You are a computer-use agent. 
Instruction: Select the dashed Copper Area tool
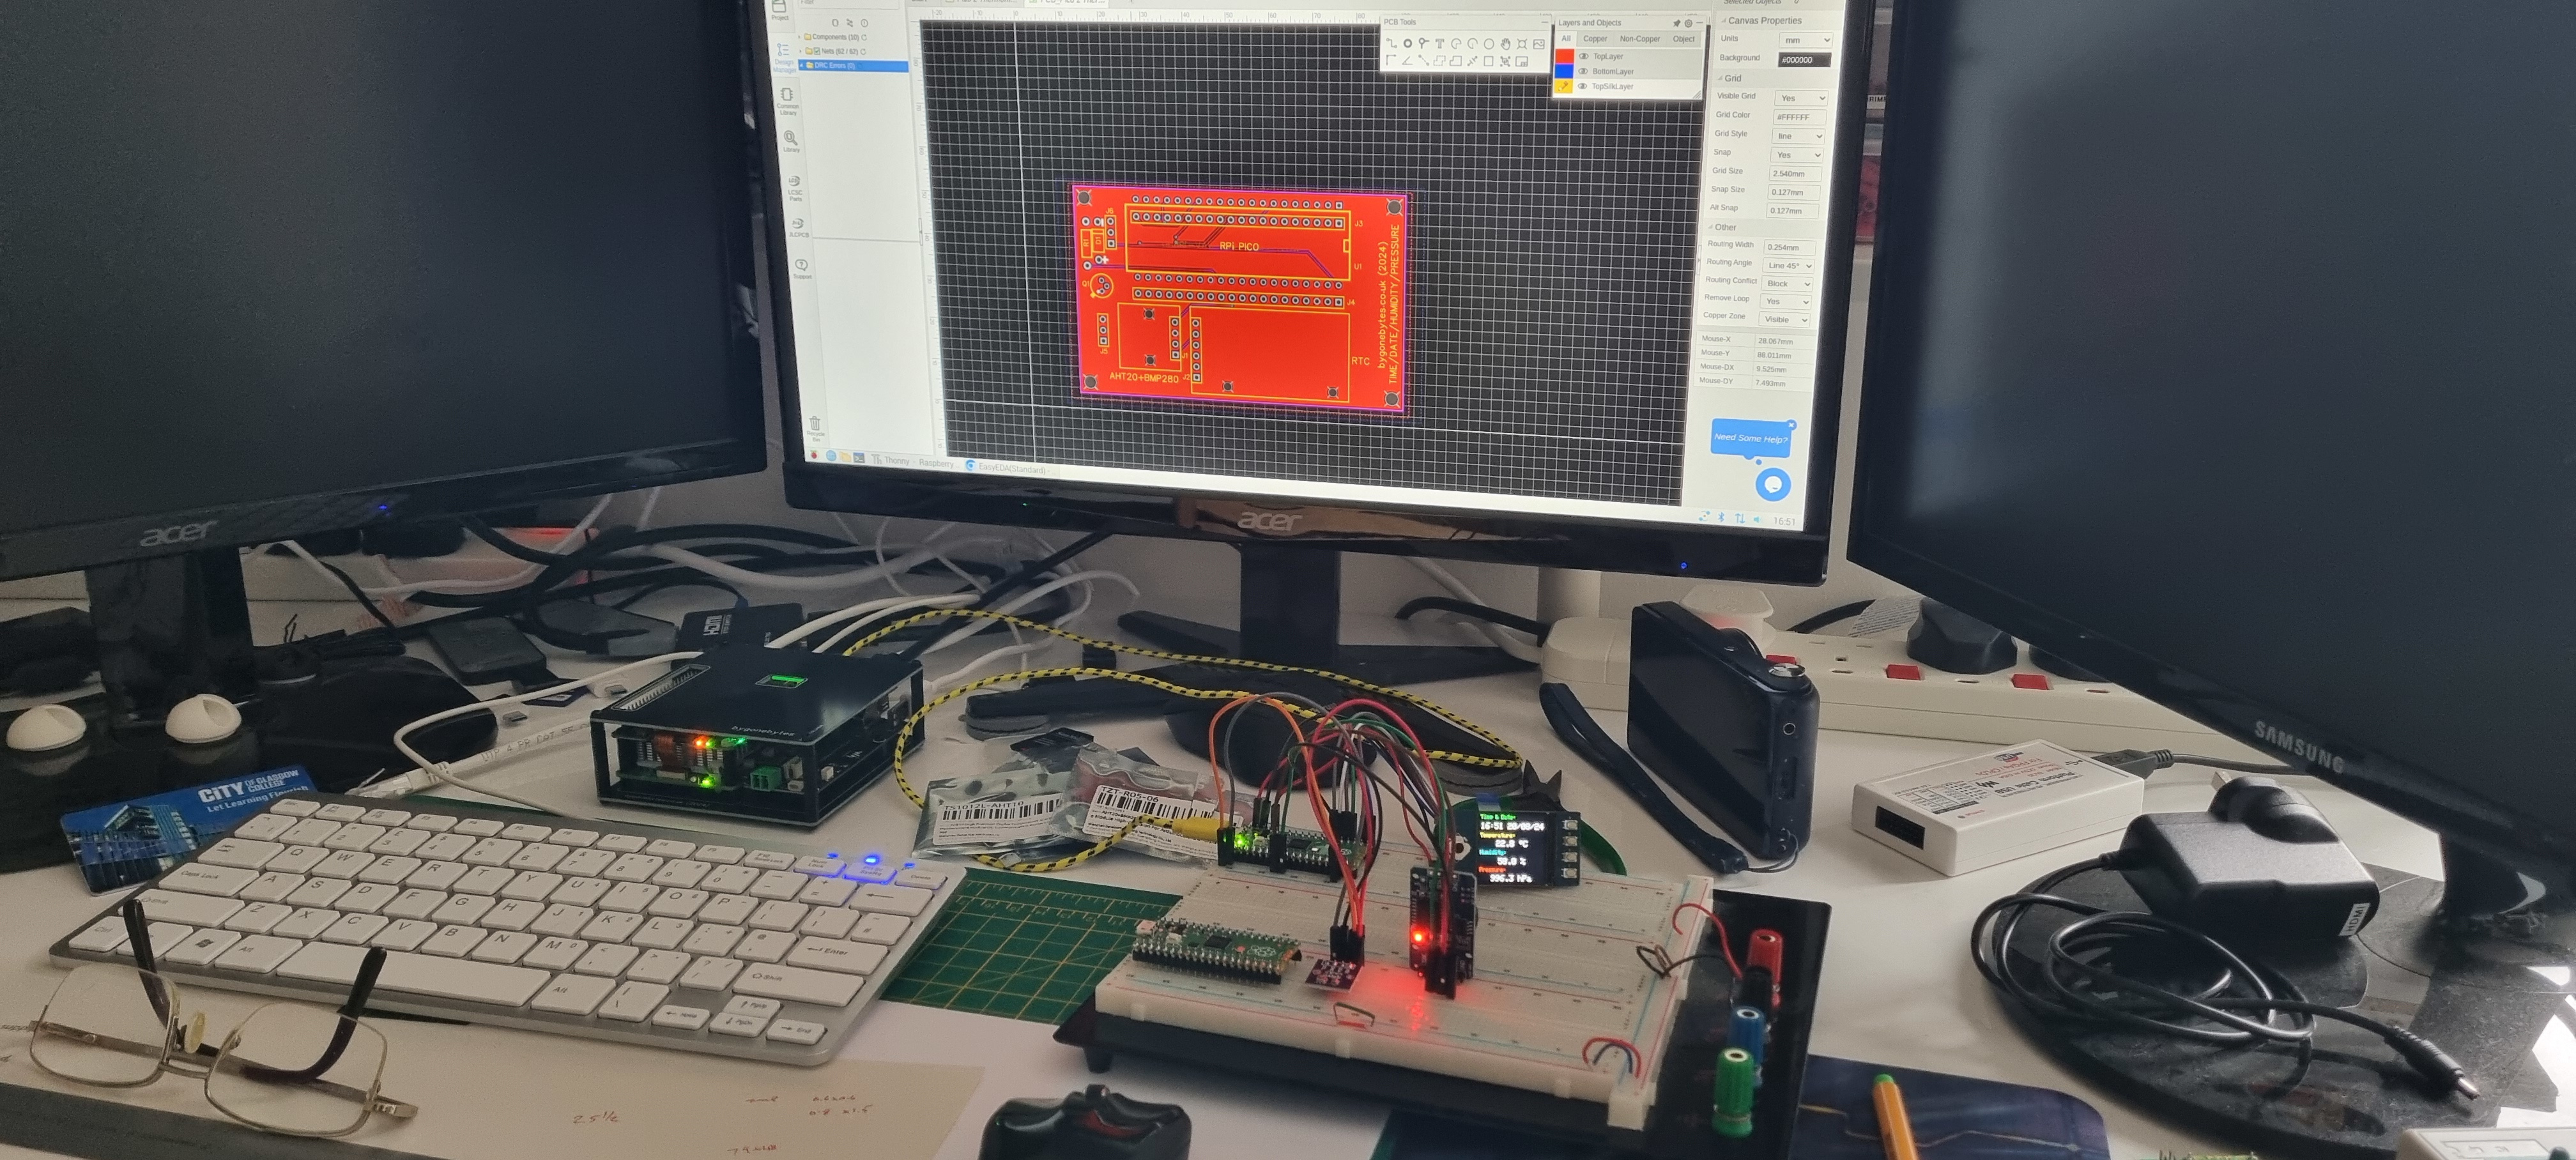click(x=1440, y=62)
